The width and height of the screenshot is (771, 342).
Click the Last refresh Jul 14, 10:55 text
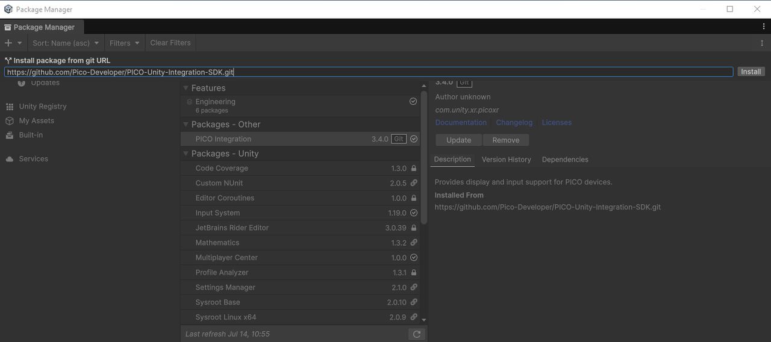coord(228,334)
